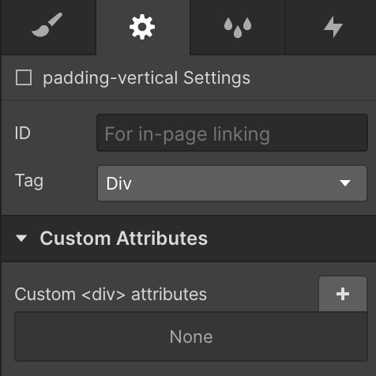Viewport: 376px width, 376px height.
Task: Click the Custom Attributes title text
Action: [124, 239]
